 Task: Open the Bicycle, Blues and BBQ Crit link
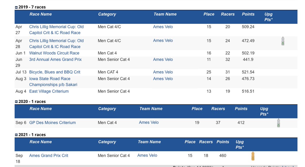[x=55, y=72]
